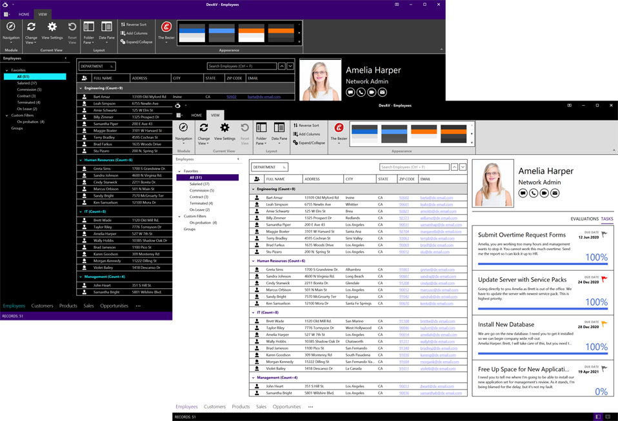This screenshot has width=618, height=421.
Task: Click the next search result arrow, front window
Action: (463, 167)
